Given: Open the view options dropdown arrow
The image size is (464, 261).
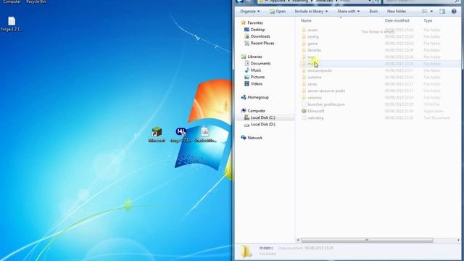Looking at the screenshot, I should pyautogui.click(x=431, y=12).
